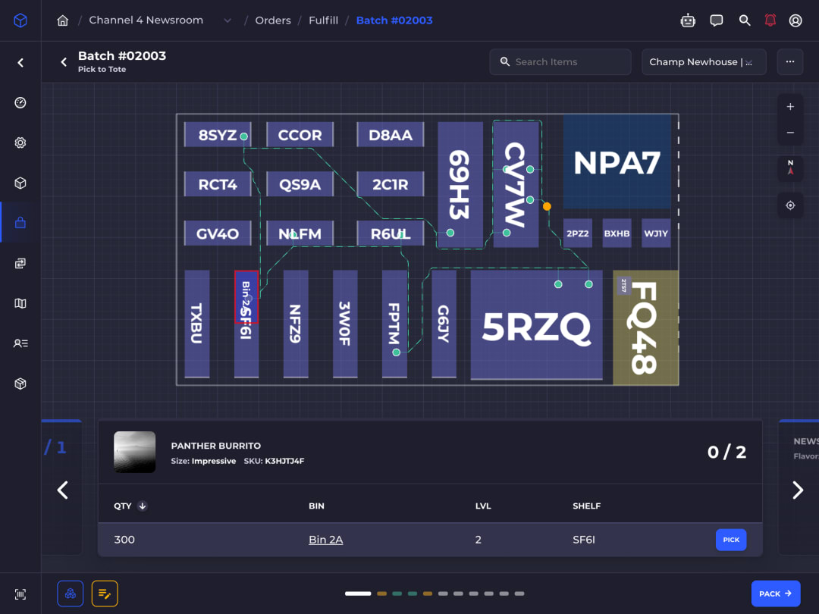Select the CCOR shelf on map
Screen dimensions: 819x614
[x=300, y=135]
